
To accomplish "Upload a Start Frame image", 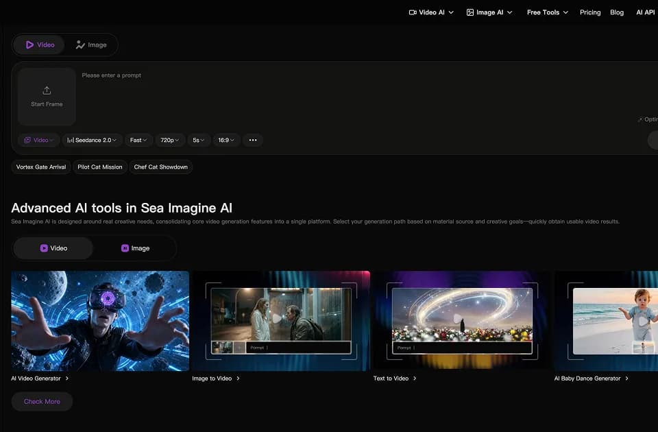I will pos(47,97).
